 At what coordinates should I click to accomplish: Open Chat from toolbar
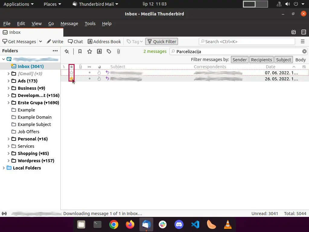75,42
